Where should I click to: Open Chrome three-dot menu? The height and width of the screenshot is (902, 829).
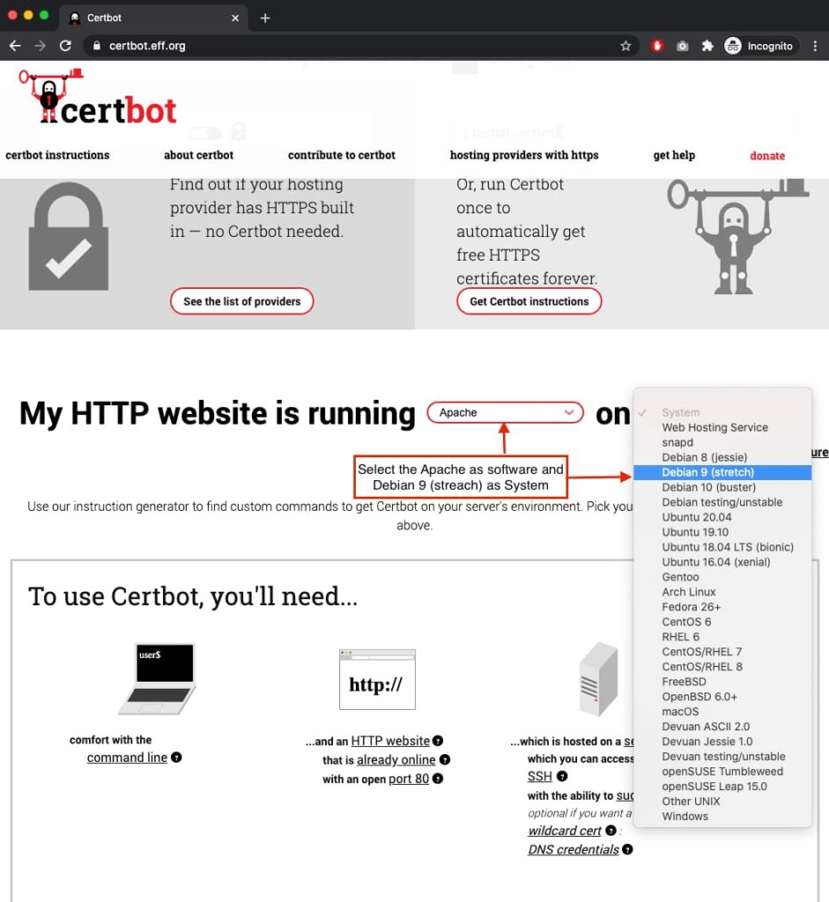point(815,46)
